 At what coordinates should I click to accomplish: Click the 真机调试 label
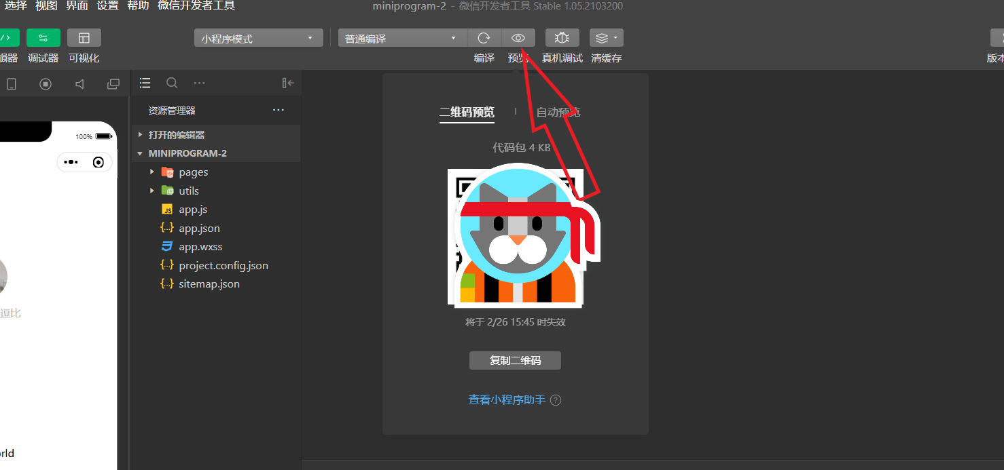(x=562, y=58)
